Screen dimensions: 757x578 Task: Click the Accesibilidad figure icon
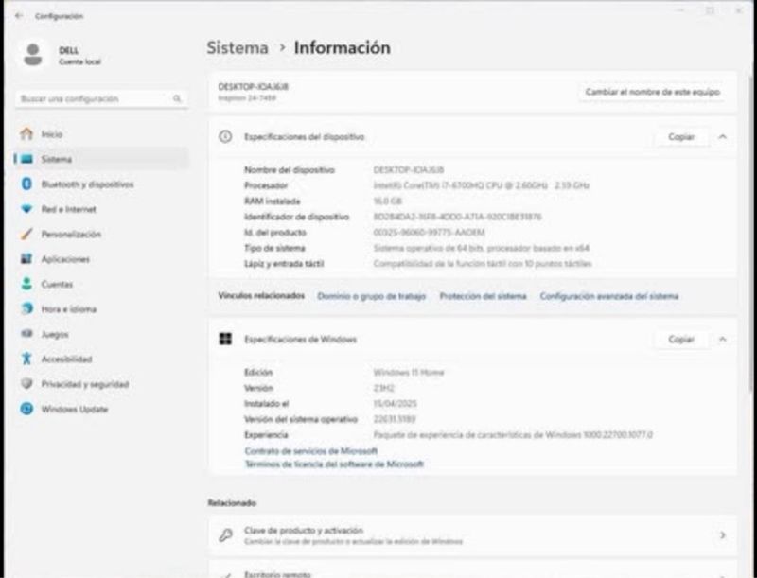[26, 359]
